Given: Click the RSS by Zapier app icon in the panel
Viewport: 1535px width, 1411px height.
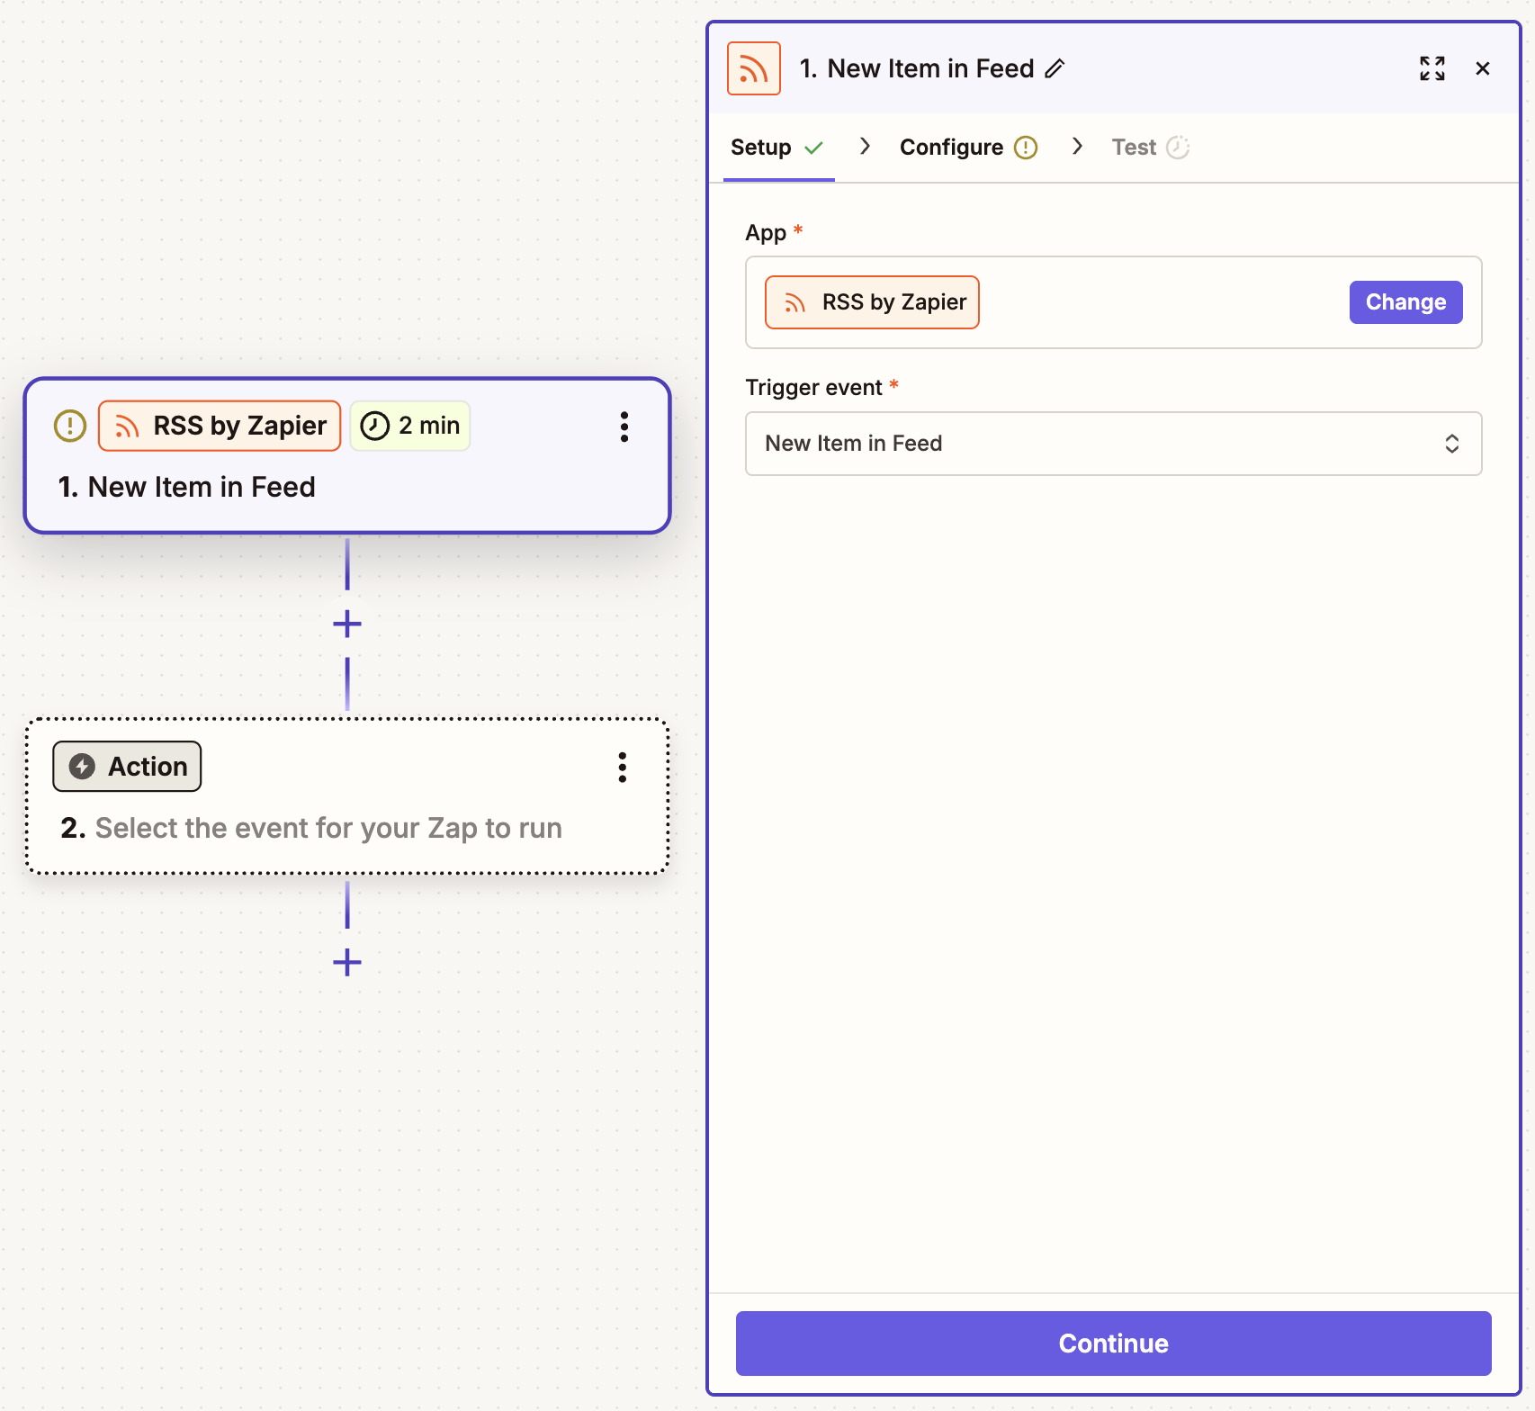Looking at the screenshot, I should [x=753, y=67].
